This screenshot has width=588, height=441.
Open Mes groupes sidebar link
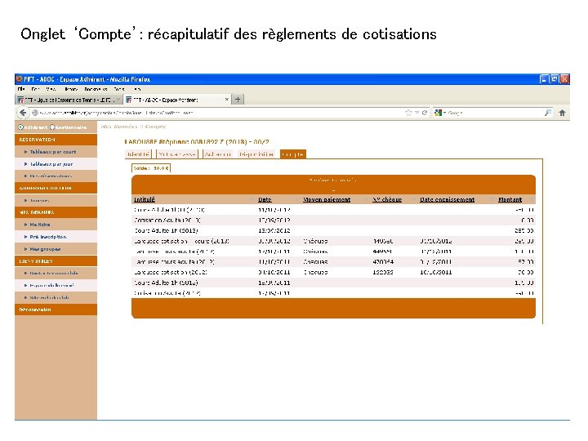pyautogui.click(x=45, y=248)
